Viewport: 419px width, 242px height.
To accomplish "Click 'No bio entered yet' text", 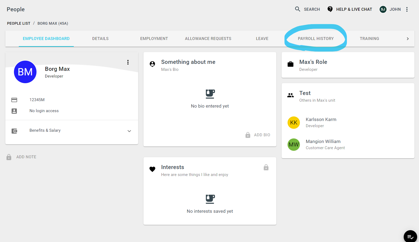I will tap(210, 106).
